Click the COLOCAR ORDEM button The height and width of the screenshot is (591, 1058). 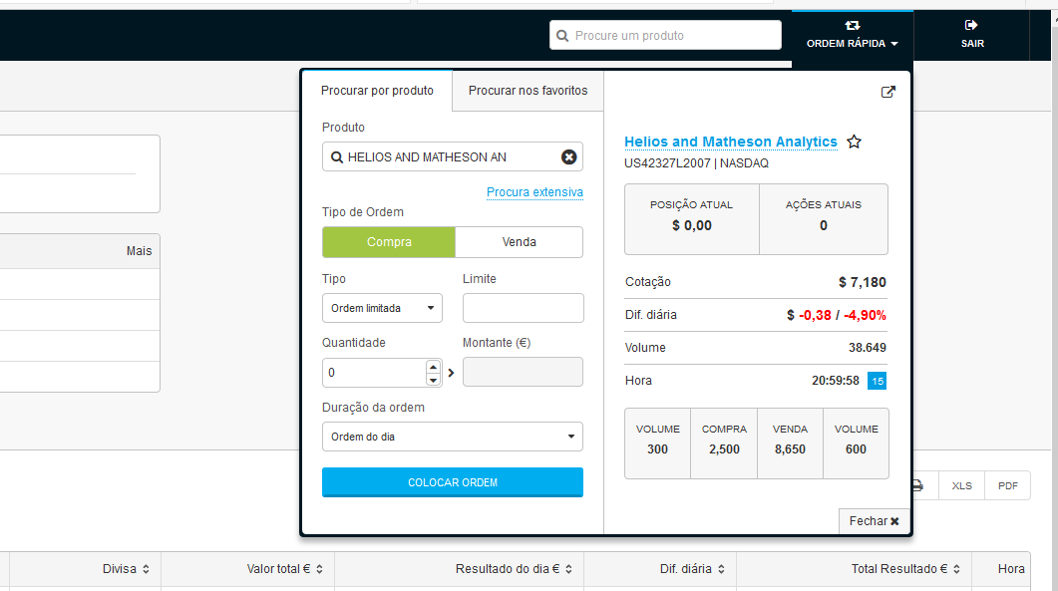452,482
